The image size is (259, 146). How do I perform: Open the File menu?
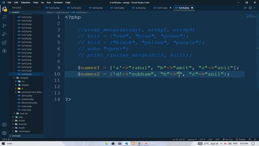coord(9,2)
